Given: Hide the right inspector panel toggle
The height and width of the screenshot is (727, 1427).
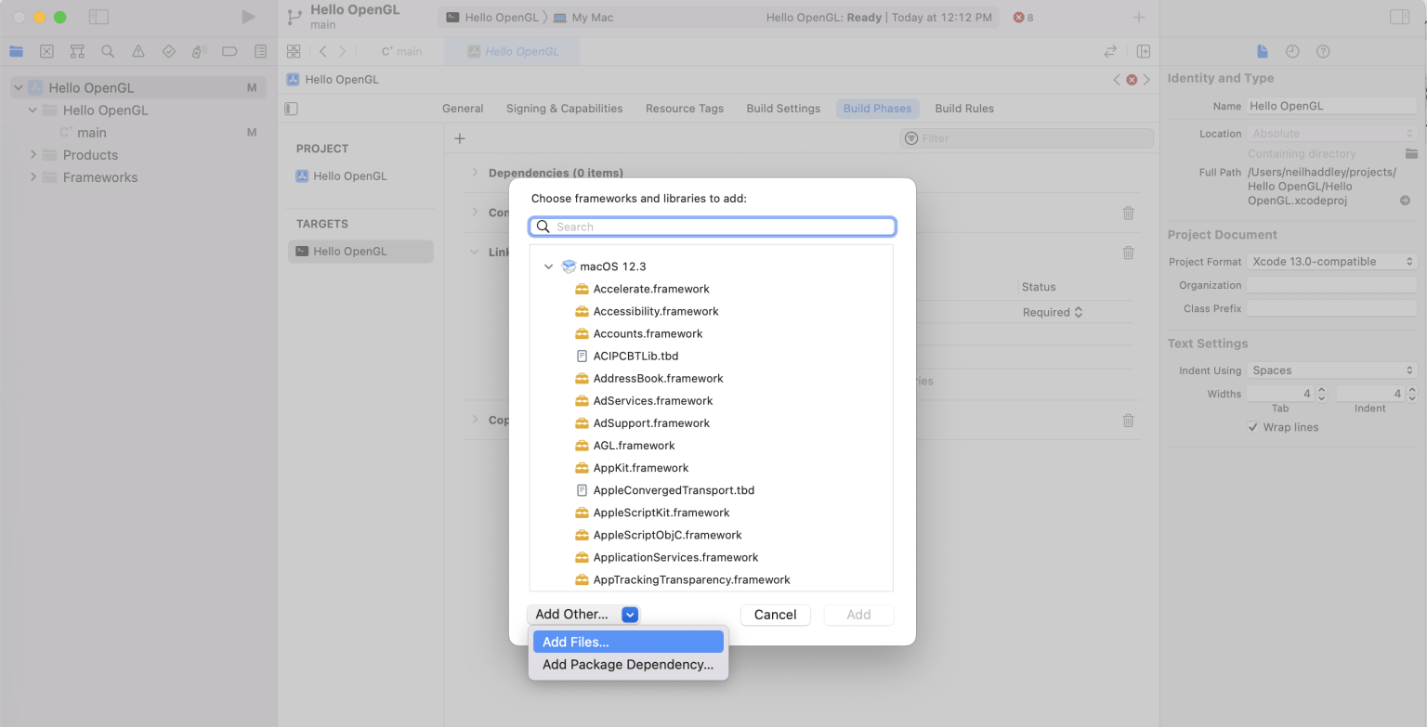Looking at the screenshot, I should (1399, 17).
